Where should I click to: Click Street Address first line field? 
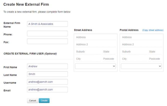point(95,37)
